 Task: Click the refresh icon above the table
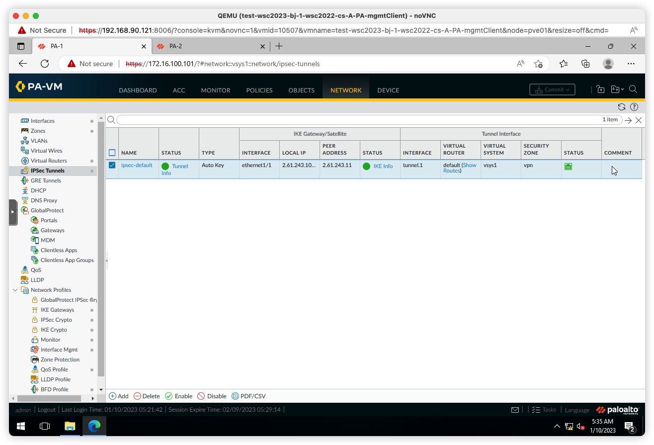(622, 107)
